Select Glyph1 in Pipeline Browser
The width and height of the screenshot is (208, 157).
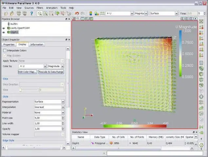(x=14, y=32)
